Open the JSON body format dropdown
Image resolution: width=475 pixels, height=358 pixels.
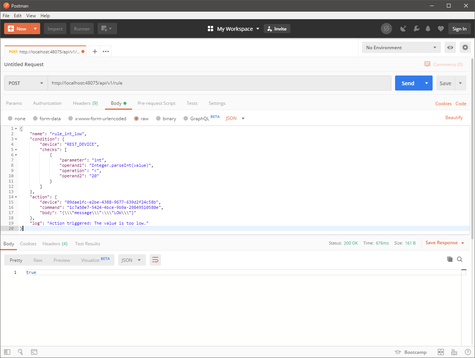[235, 118]
